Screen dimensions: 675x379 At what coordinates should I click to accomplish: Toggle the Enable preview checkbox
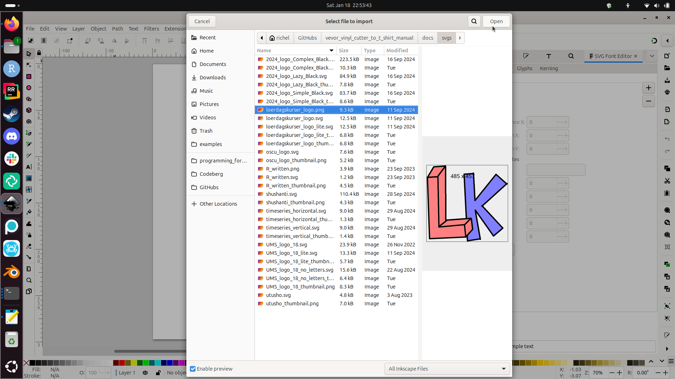pos(193,369)
